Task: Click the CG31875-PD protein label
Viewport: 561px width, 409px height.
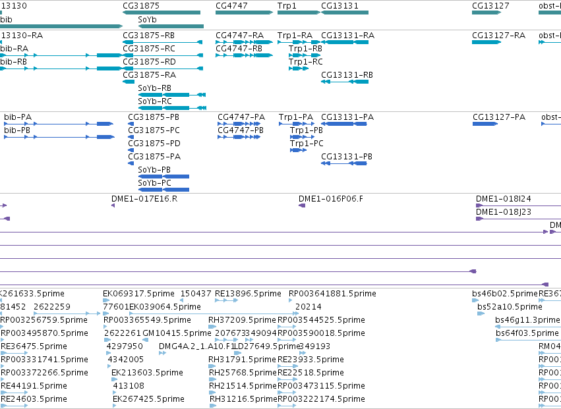Action: point(154,144)
